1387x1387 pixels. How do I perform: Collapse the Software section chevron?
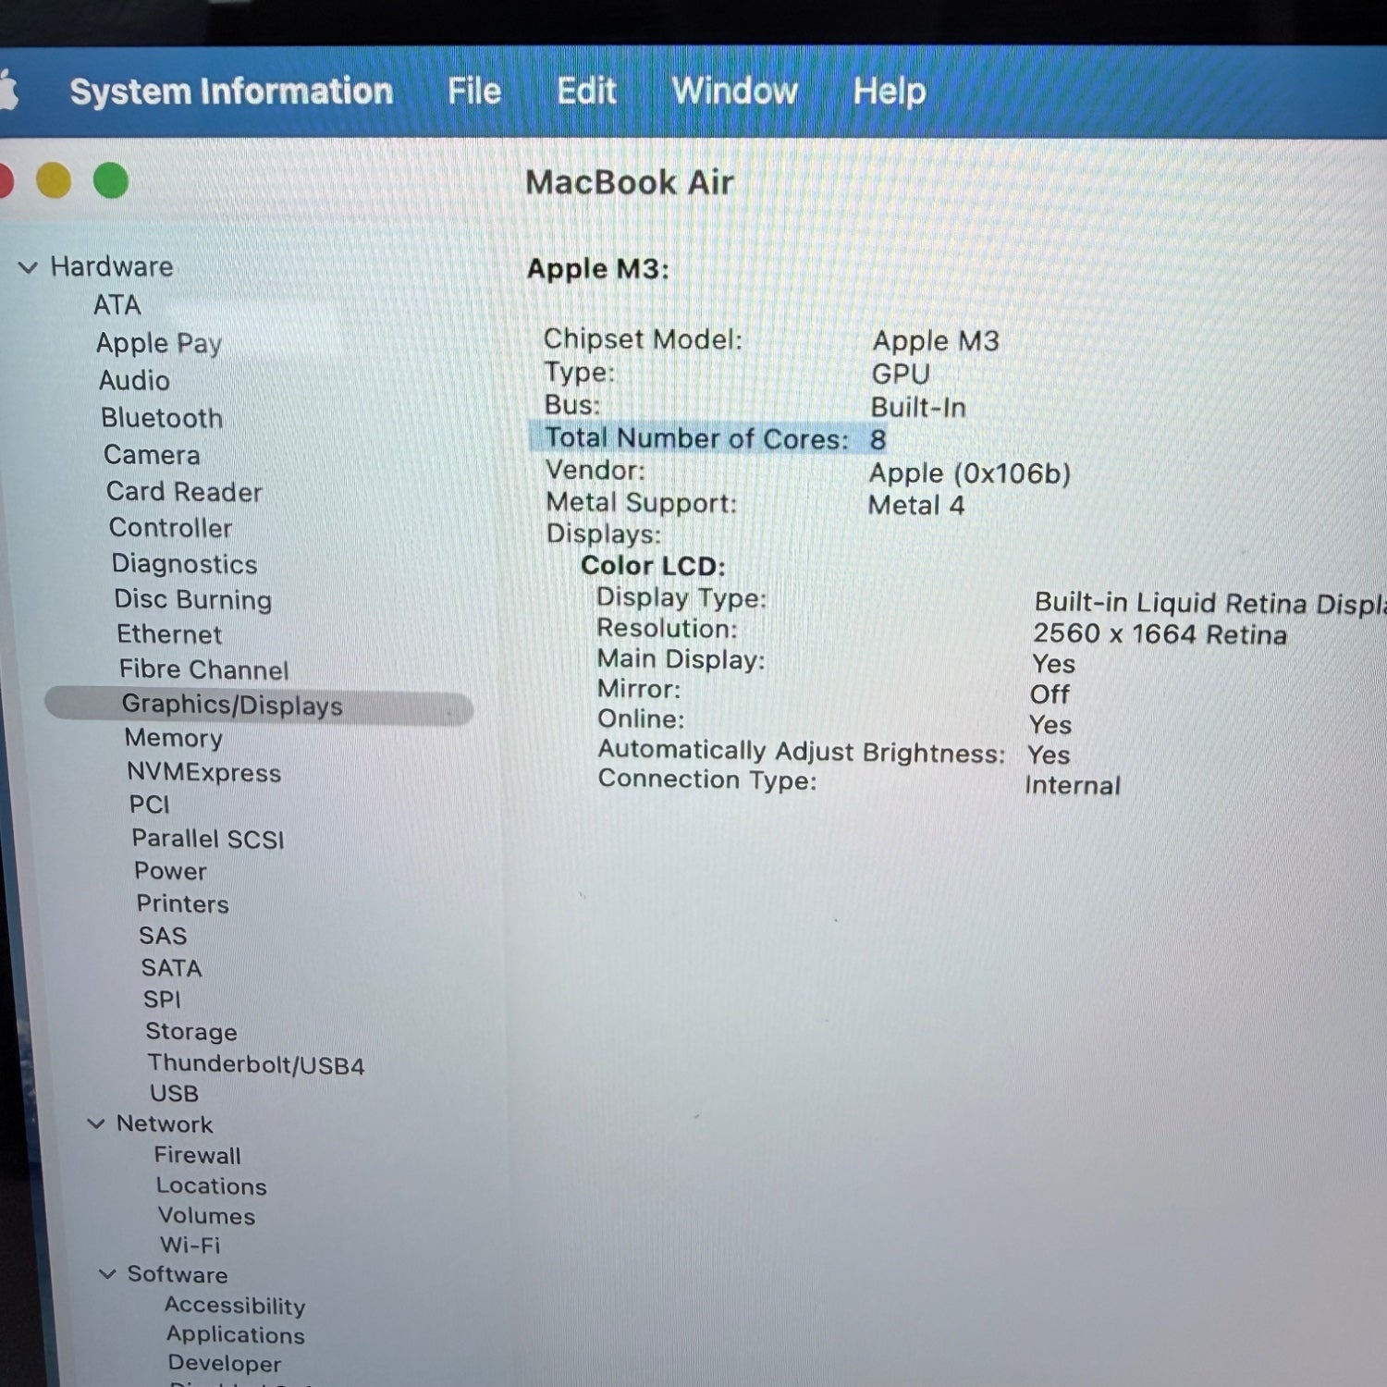point(107,1274)
